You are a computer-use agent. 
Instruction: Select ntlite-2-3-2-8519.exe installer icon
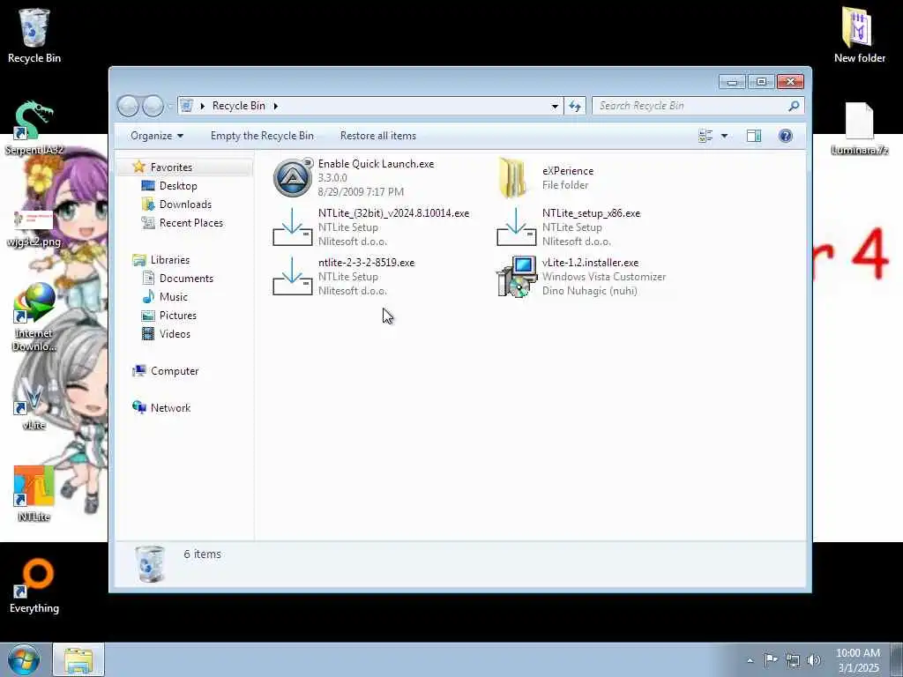293,276
